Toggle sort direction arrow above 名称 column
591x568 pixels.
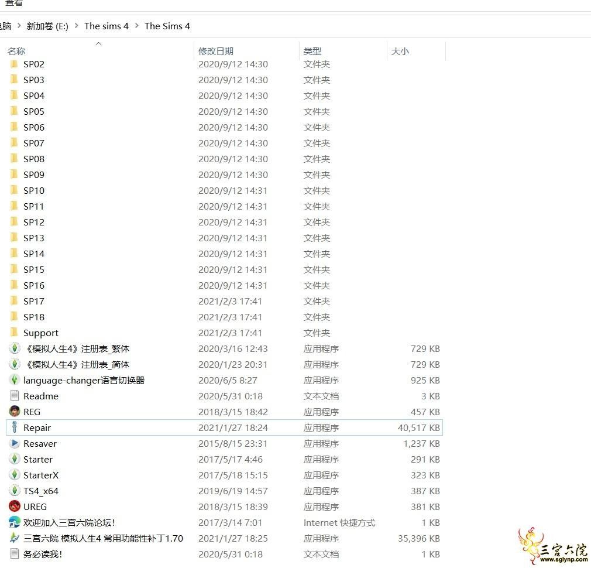[99, 44]
